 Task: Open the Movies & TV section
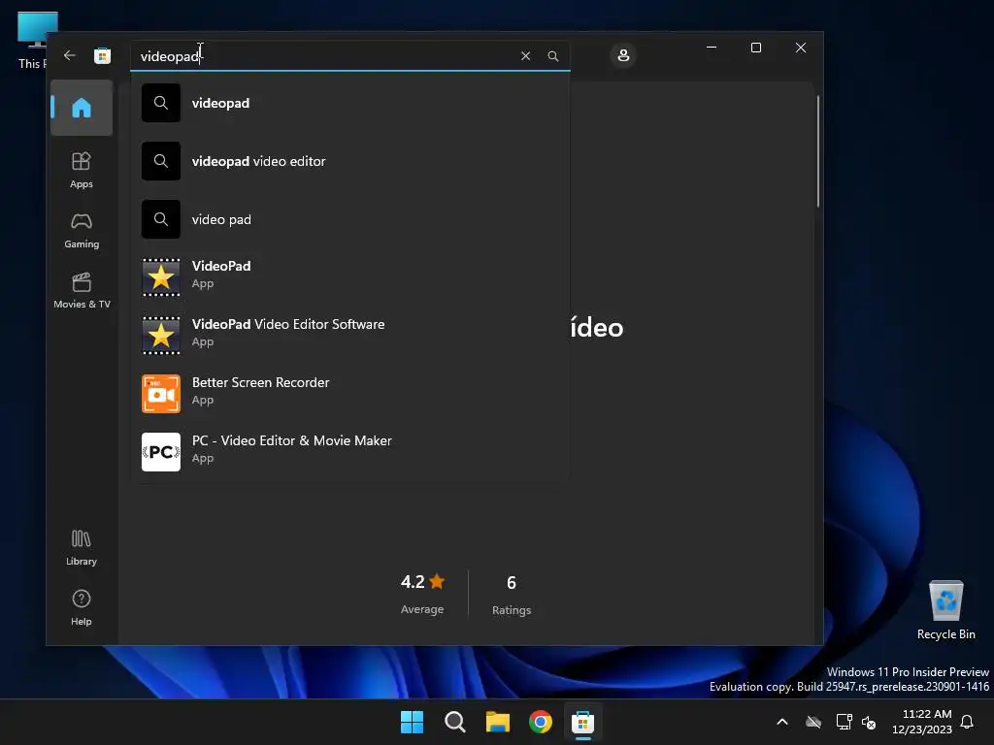point(82,290)
